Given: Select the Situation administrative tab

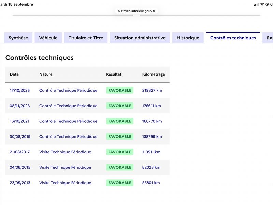Looking at the screenshot, I should (x=140, y=38).
